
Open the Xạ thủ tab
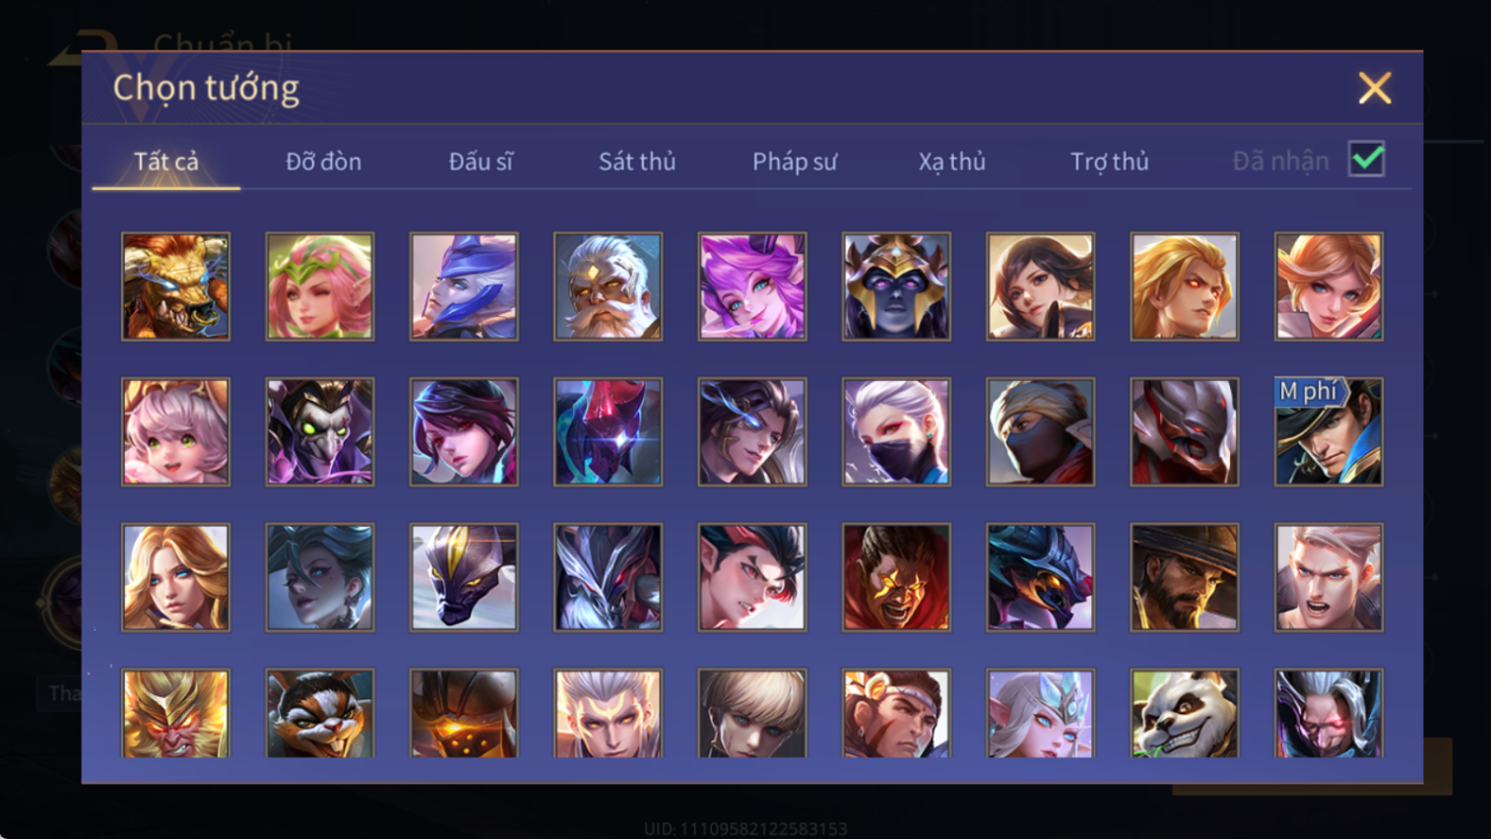[952, 161]
